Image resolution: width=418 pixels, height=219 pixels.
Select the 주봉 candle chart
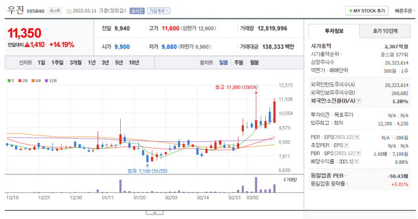239,62
